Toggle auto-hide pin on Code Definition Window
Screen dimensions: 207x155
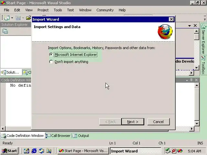coord(191,80)
